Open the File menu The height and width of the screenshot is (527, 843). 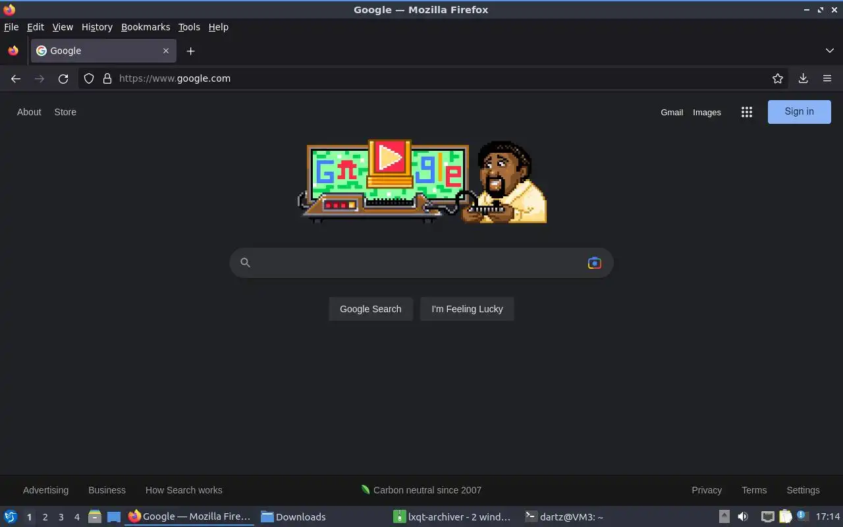11,27
